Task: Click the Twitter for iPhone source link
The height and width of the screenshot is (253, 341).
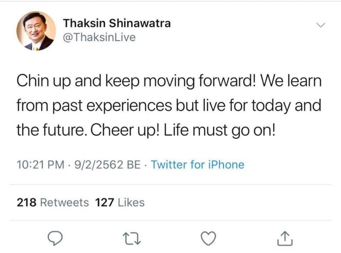Action: click(x=197, y=165)
